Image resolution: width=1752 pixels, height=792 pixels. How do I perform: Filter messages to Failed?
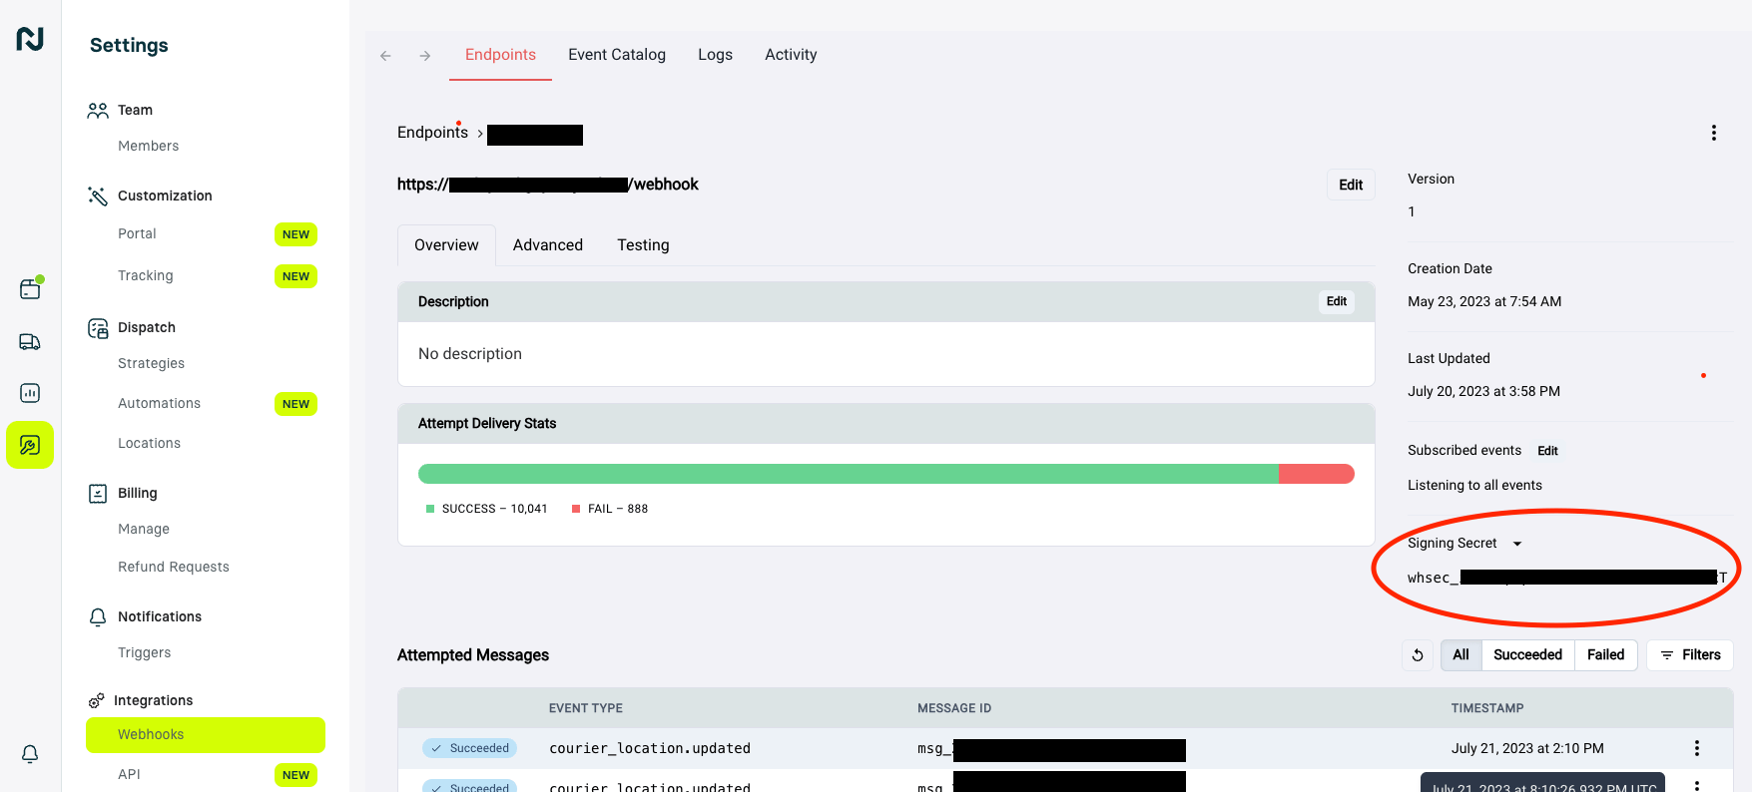tap(1605, 655)
